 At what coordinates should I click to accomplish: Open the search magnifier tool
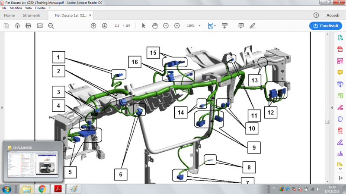tap(51, 26)
